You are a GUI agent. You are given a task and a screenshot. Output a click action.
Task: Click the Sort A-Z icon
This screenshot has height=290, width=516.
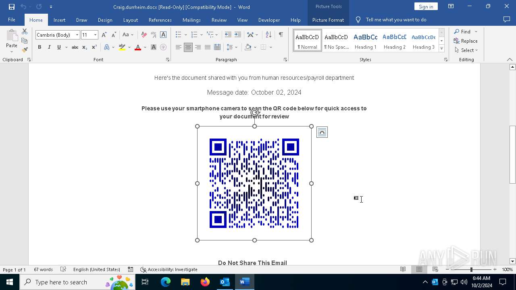coord(268,35)
